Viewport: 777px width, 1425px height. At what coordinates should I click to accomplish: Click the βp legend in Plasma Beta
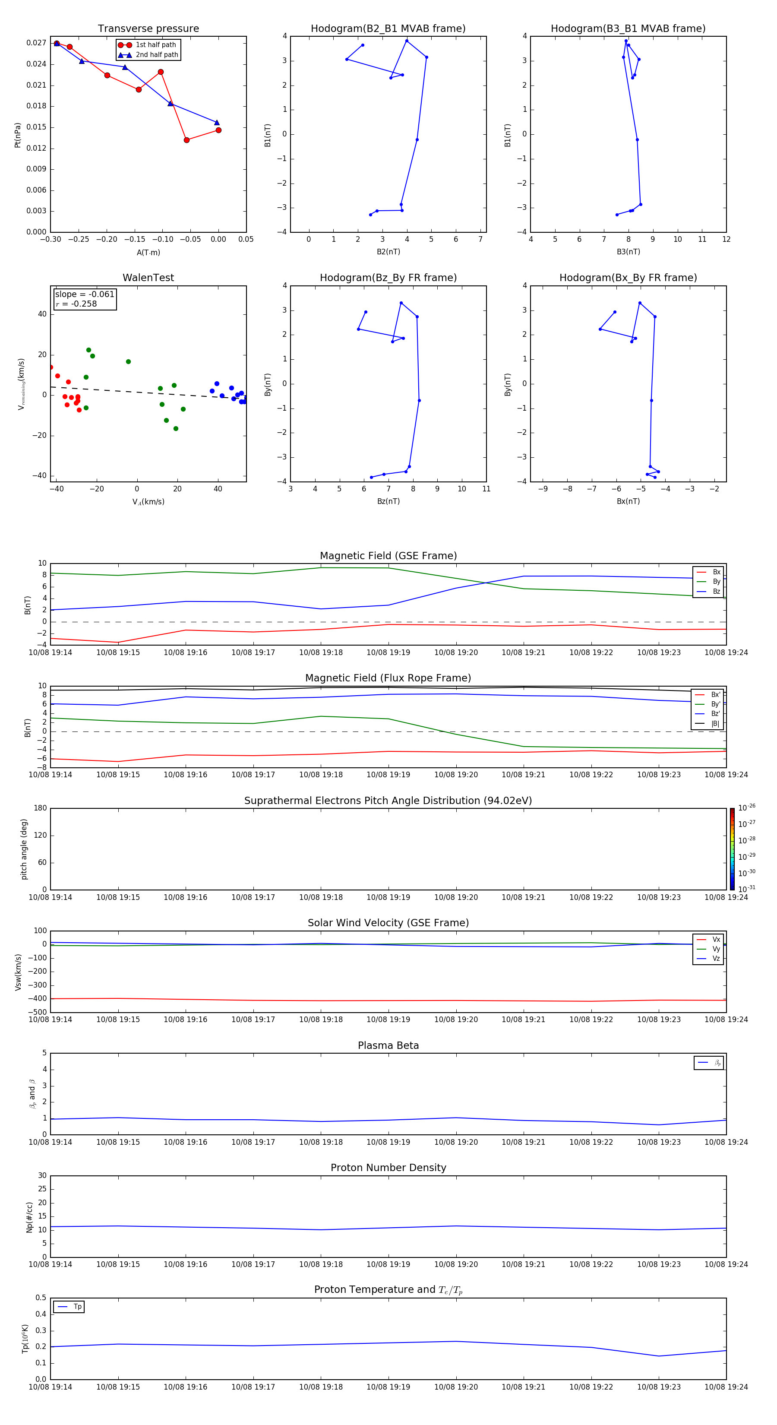(x=709, y=1063)
